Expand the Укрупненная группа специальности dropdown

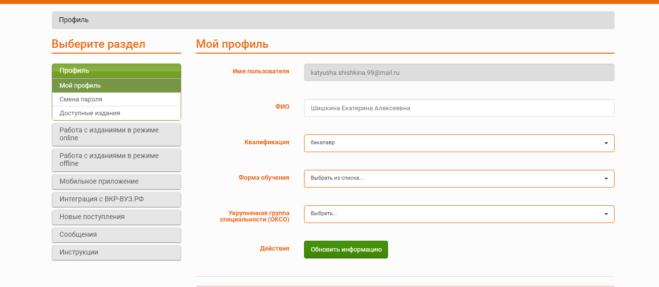459,214
